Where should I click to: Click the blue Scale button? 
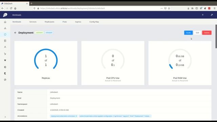tap(189, 33)
